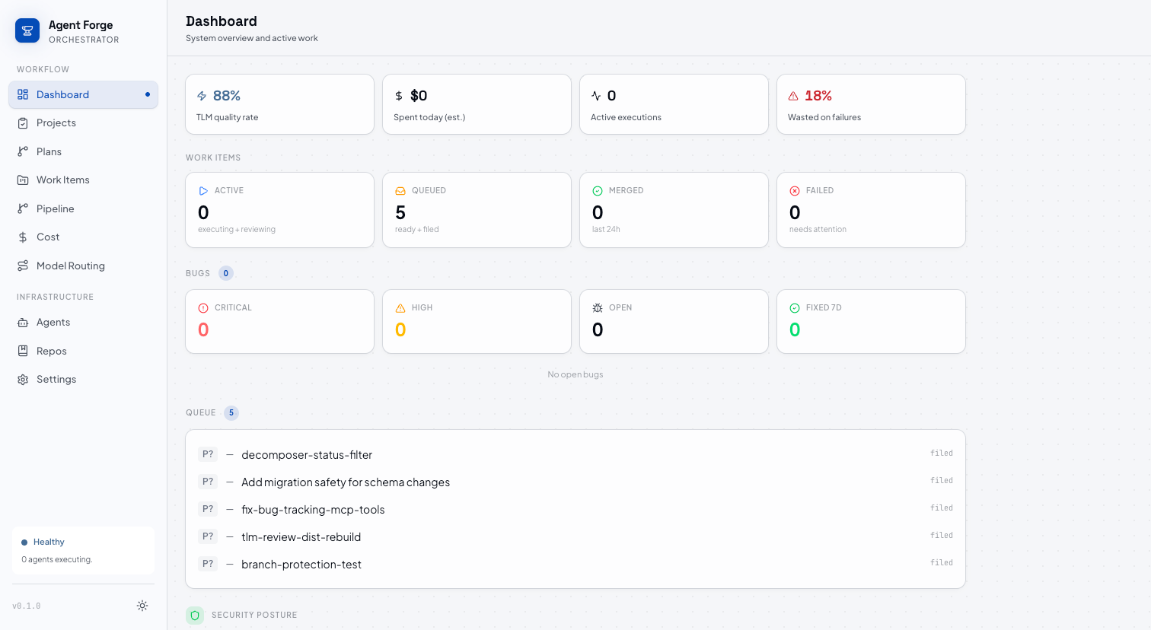Image resolution: width=1151 pixels, height=630 pixels.
Task: Open the TLM quality rate card
Action: pyautogui.click(x=279, y=104)
